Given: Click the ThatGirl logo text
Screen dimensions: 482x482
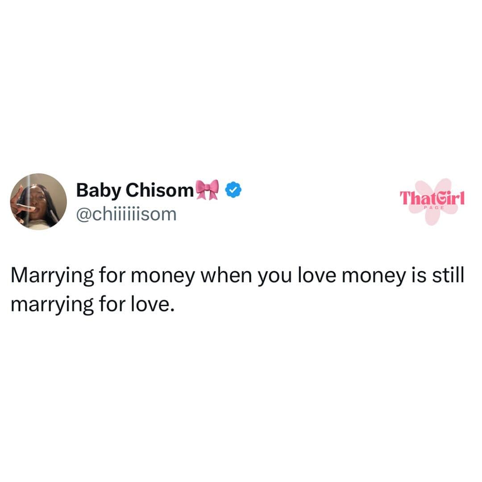Looking at the screenshot, I should click(432, 198).
